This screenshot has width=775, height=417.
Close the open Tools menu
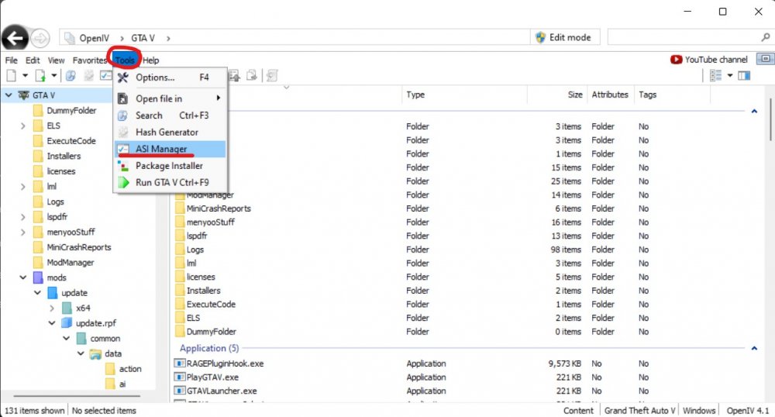click(x=125, y=60)
